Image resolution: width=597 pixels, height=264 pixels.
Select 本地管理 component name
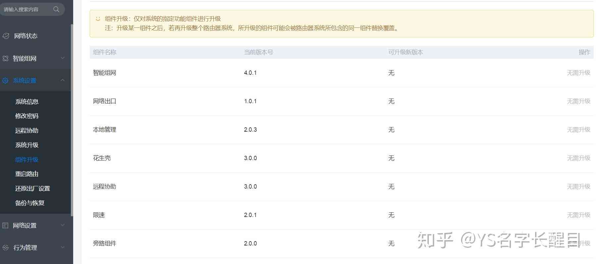click(105, 130)
